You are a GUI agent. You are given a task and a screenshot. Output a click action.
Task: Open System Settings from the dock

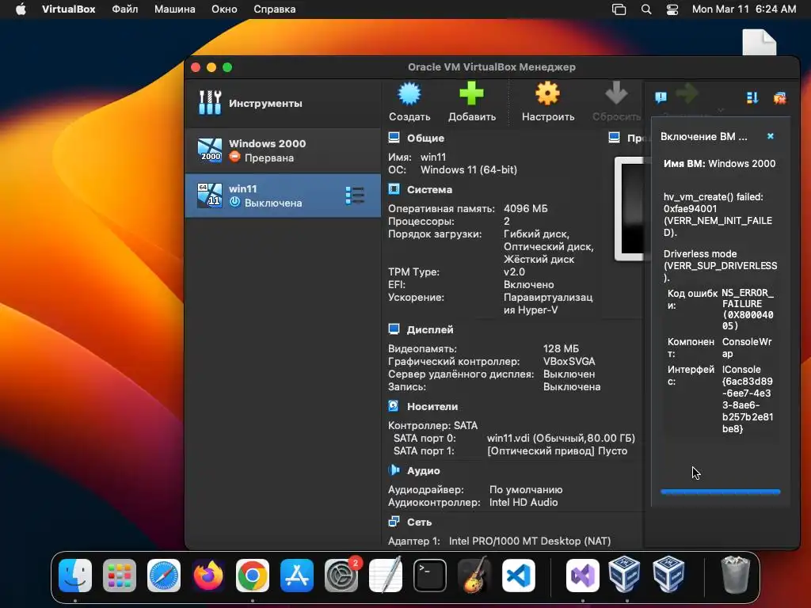point(341,576)
